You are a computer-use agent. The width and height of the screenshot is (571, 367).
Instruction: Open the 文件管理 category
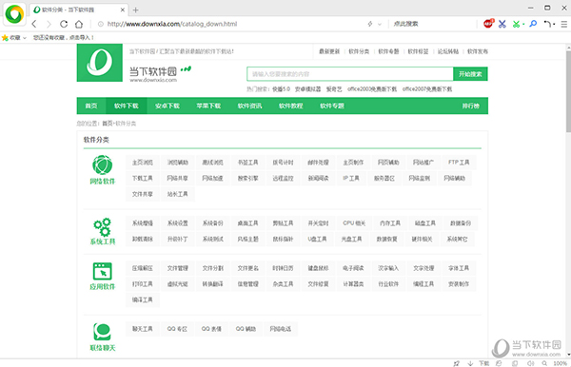pos(178,268)
